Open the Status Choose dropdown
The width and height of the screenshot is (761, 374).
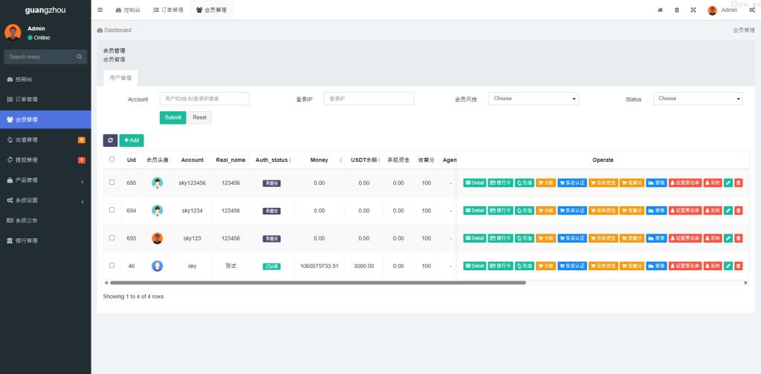pyautogui.click(x=697, y=99)
